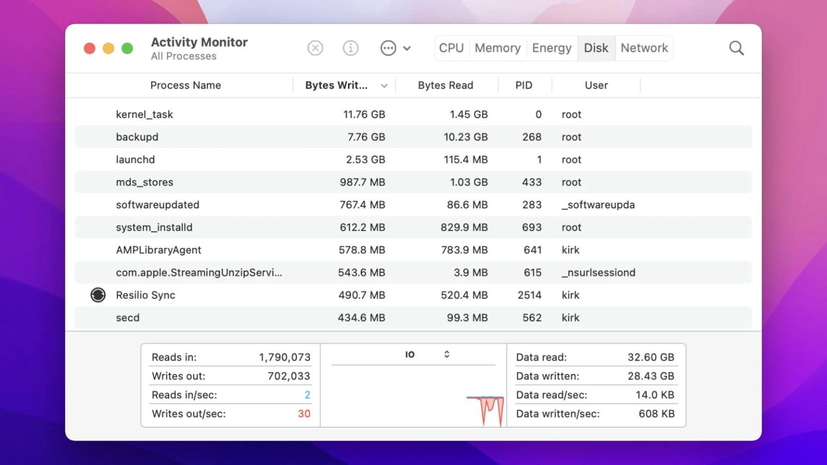Click the yellow minimize window button
The width and height of the screenshot is (827, 465).
coord(108,48)
